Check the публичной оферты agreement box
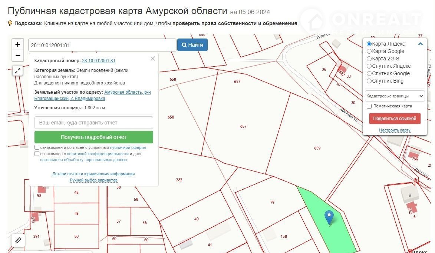 [x=37, y=147]
